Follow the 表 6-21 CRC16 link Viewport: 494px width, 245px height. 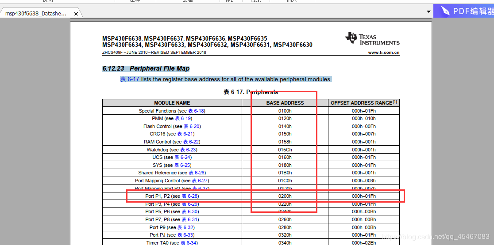[x=185, y=134]
